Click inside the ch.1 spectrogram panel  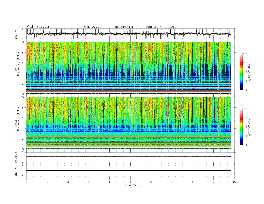pyautogui.click(x=128, y=68)
